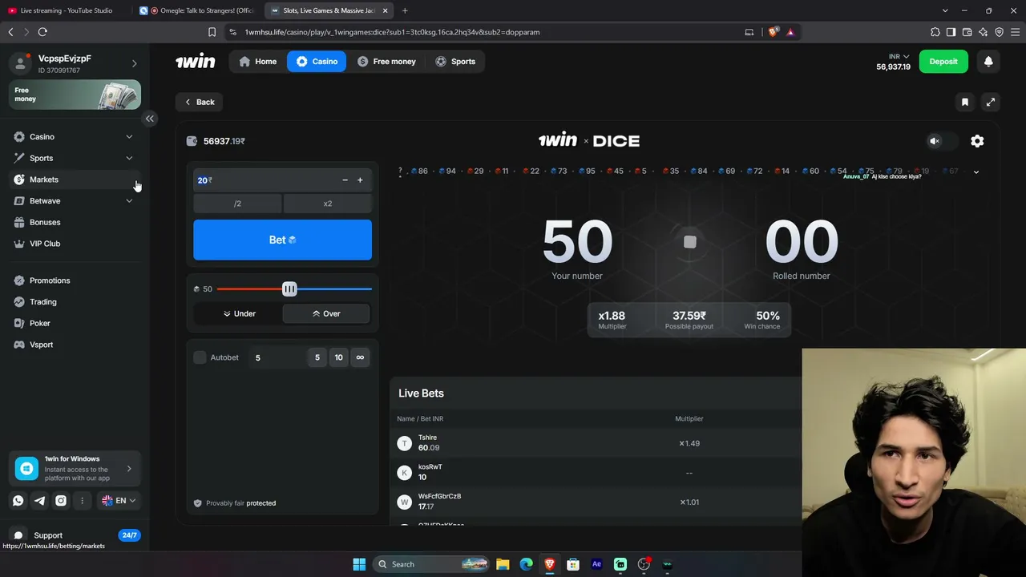Viewport: 1026px width, 577px height.
Task: Toggle the browser sidebar panel
Action: point(951,32)
